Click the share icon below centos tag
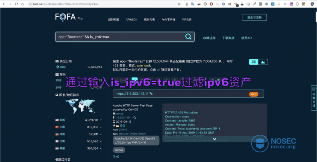The width and height of the screenshot is (317, 162). tap(118, 156)
